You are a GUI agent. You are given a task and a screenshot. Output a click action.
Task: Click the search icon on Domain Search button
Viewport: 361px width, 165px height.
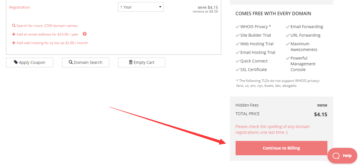tap(71, 62)
